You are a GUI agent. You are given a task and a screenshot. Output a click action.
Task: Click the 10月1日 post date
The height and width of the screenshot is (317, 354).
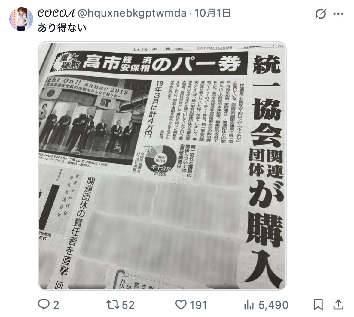(x=212, y=13)
